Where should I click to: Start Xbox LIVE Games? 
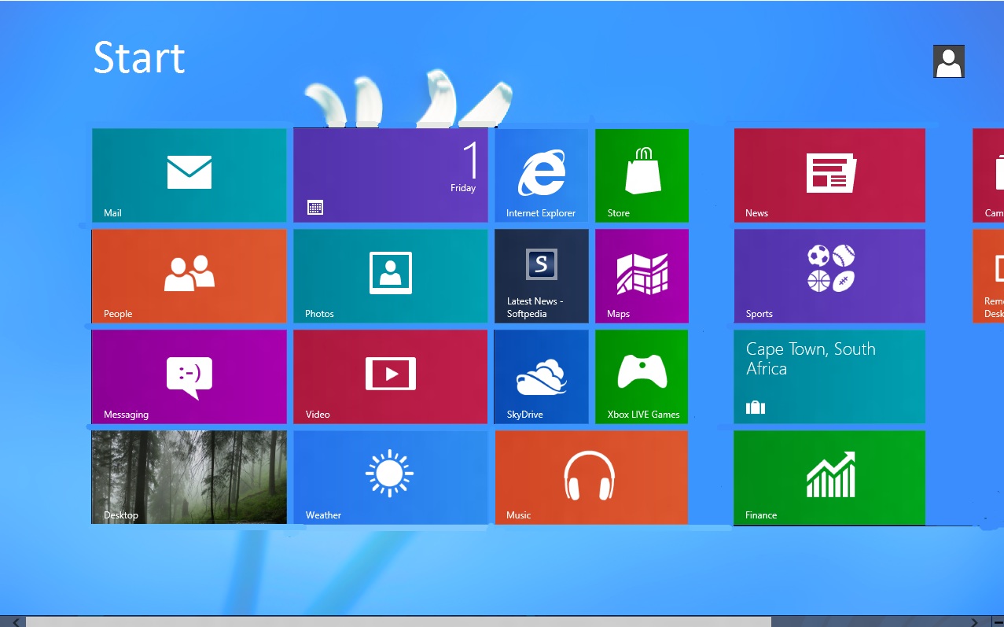pos(642,376)
